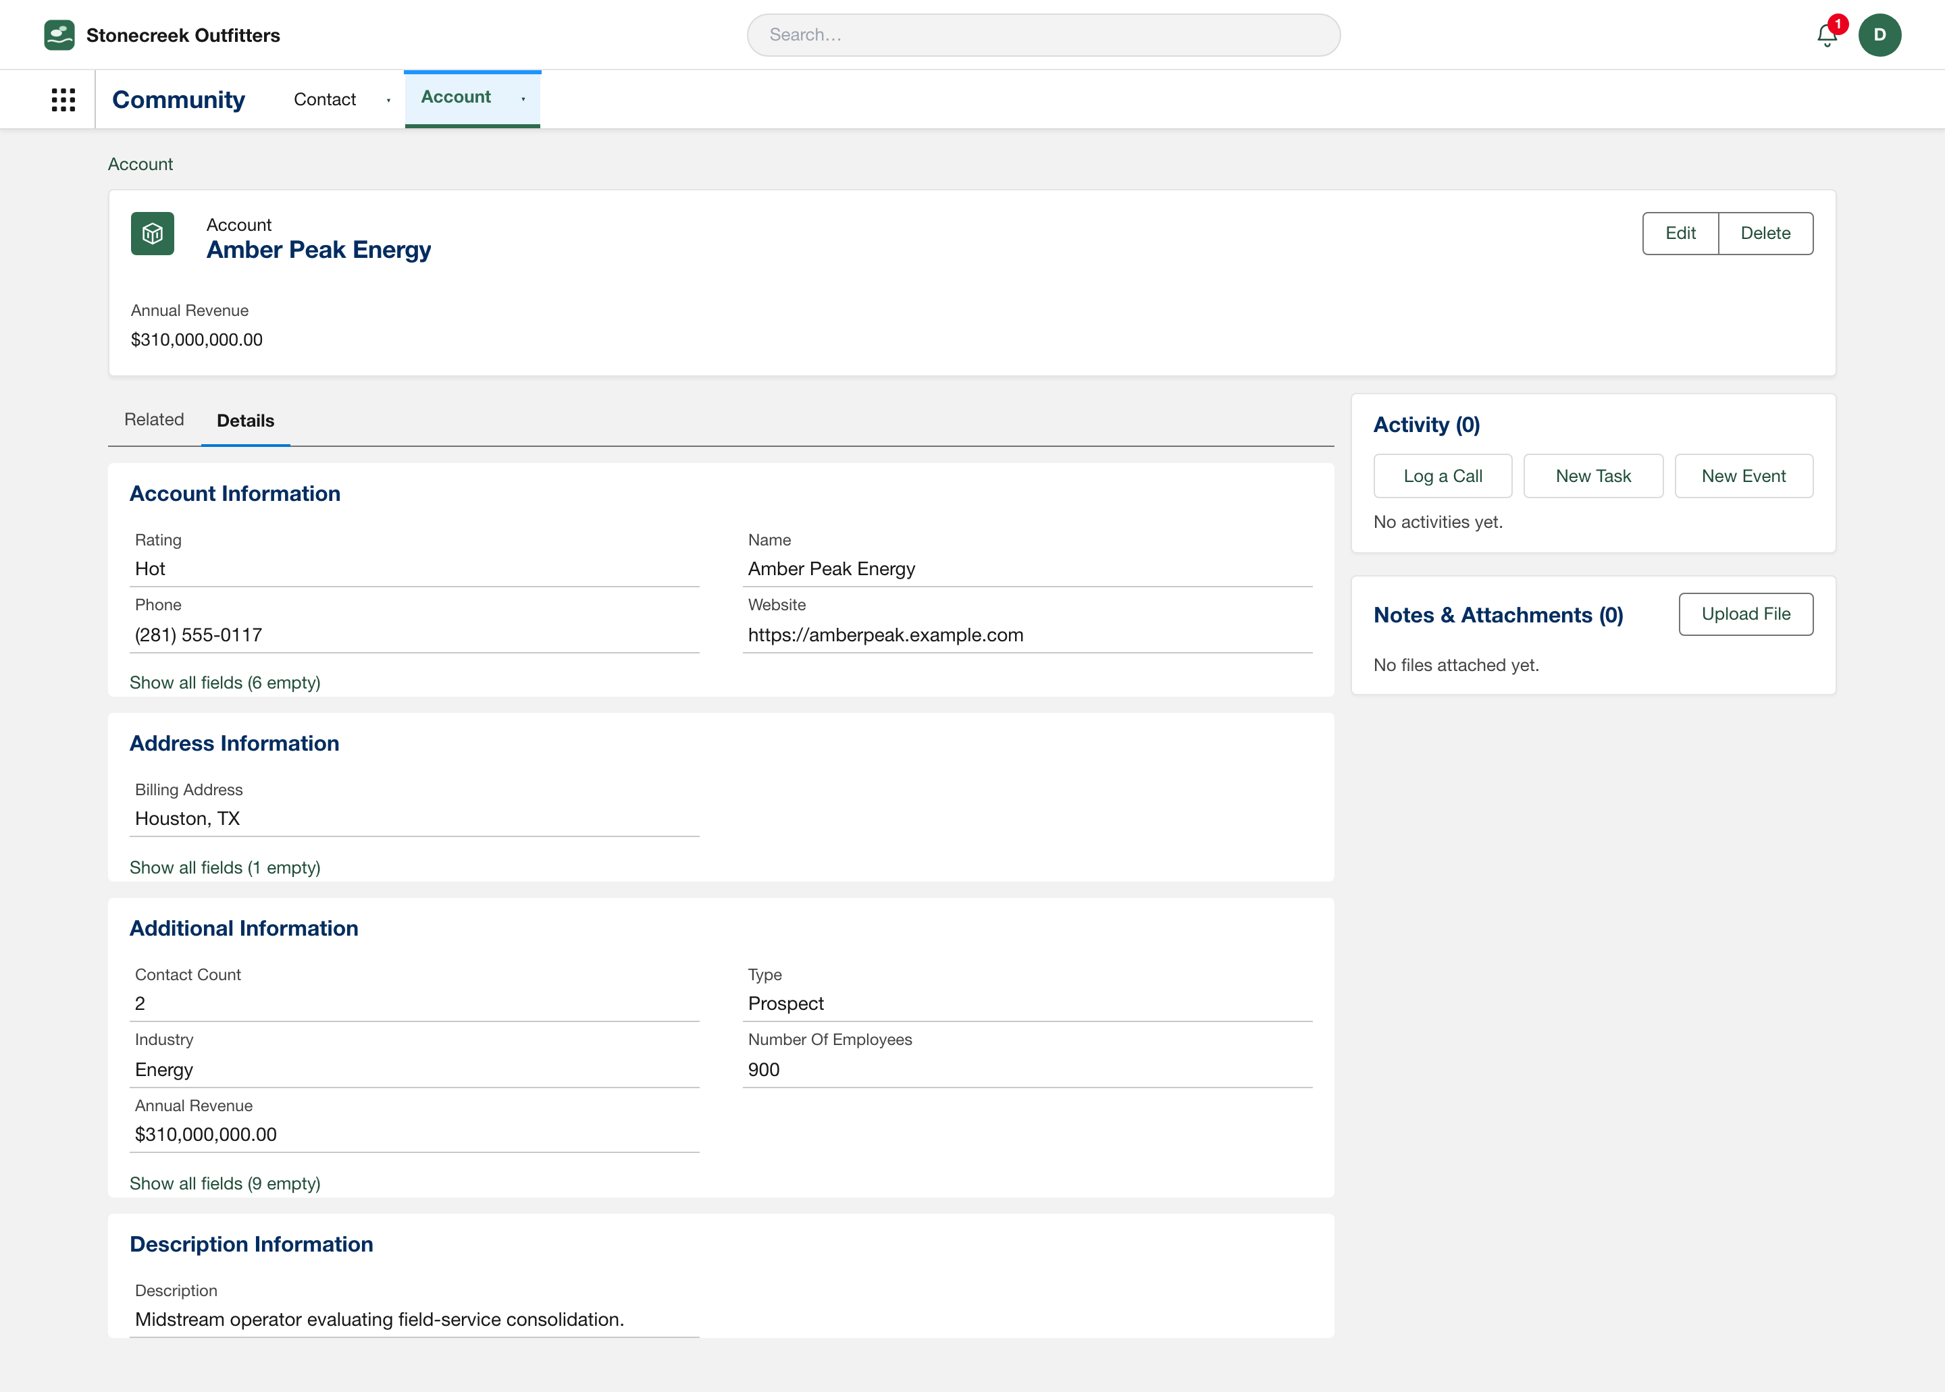Click the Billing Address Houston, TX
This screenshot has height=1392, width=1945.
(x=187, y=819)
